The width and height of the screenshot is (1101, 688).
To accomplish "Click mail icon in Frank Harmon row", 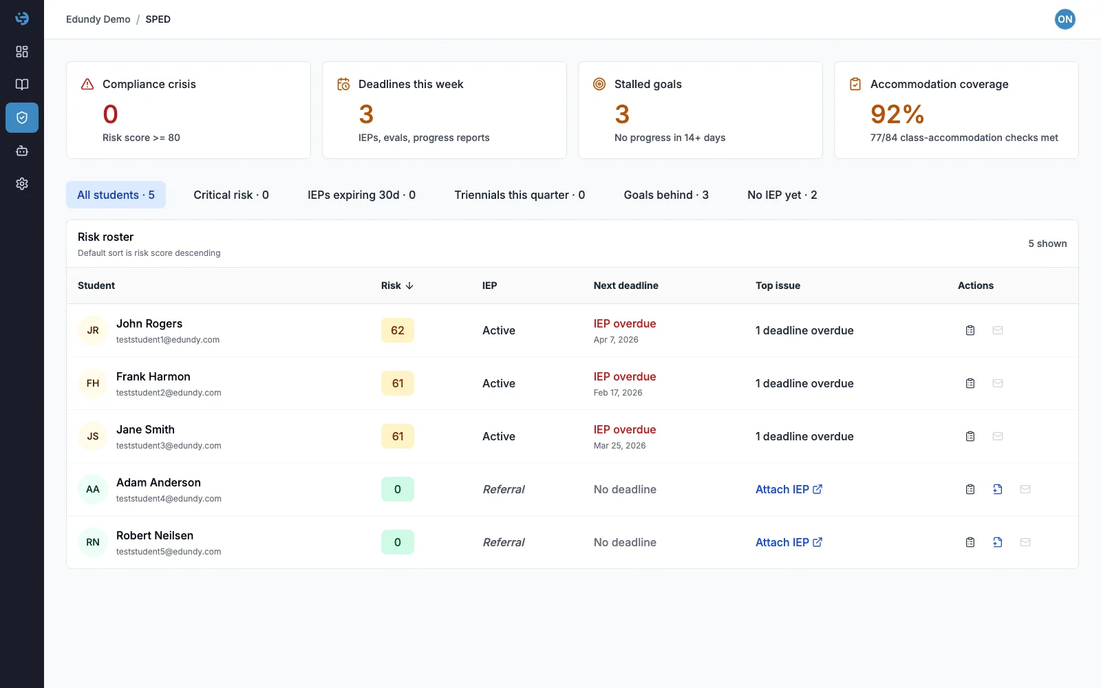I will [x=998, y=383].
